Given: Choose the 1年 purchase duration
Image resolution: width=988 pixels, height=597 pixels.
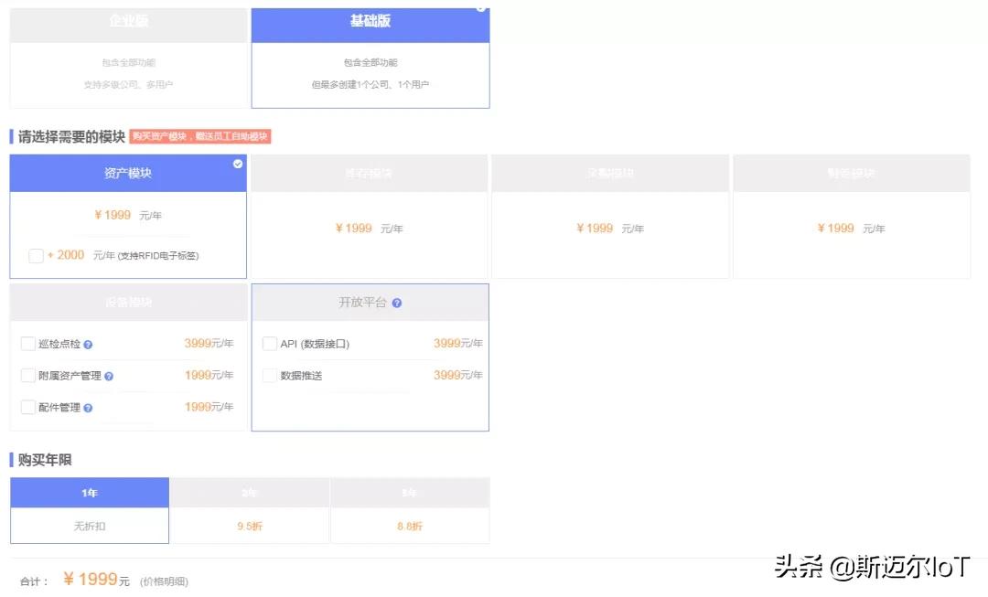Looking at the screenshot, I should click(x=89, y=493).
